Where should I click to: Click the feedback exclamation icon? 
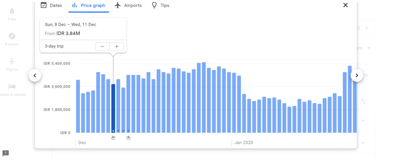pyautogui.click(x=5, y=153)
